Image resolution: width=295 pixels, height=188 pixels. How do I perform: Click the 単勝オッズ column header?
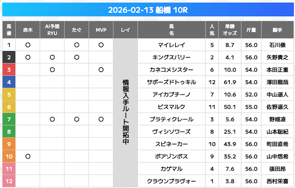230,30
